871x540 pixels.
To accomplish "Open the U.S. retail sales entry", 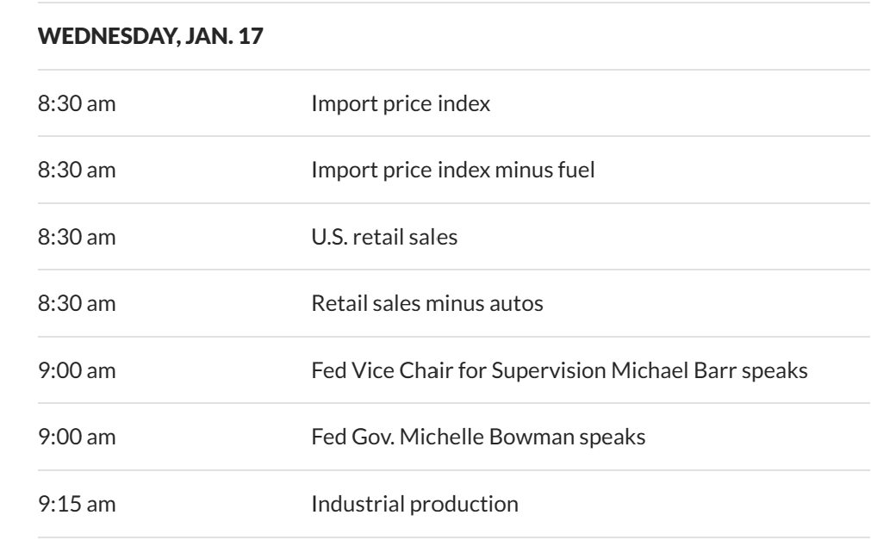I will tap(384, 237).
